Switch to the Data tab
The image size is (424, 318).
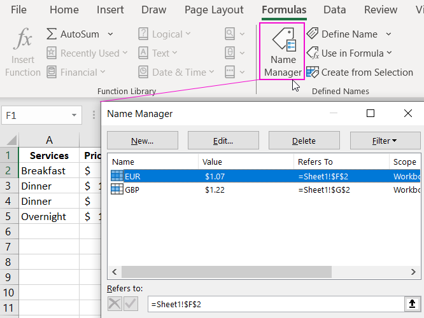pos(334,10)
